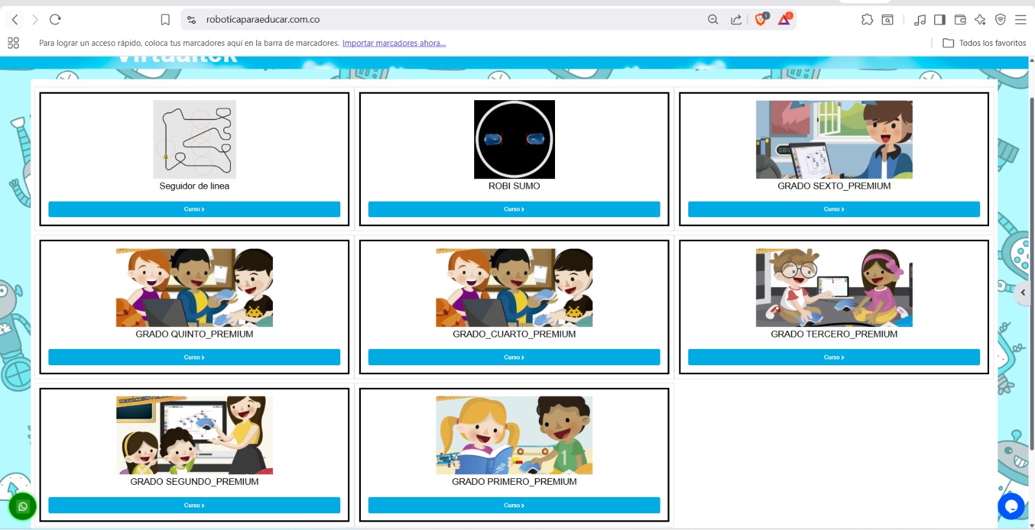Click GRADO PRIMERO_PREMIUM title
This screenshot has width=1035, height=530.
click(514, 482)
